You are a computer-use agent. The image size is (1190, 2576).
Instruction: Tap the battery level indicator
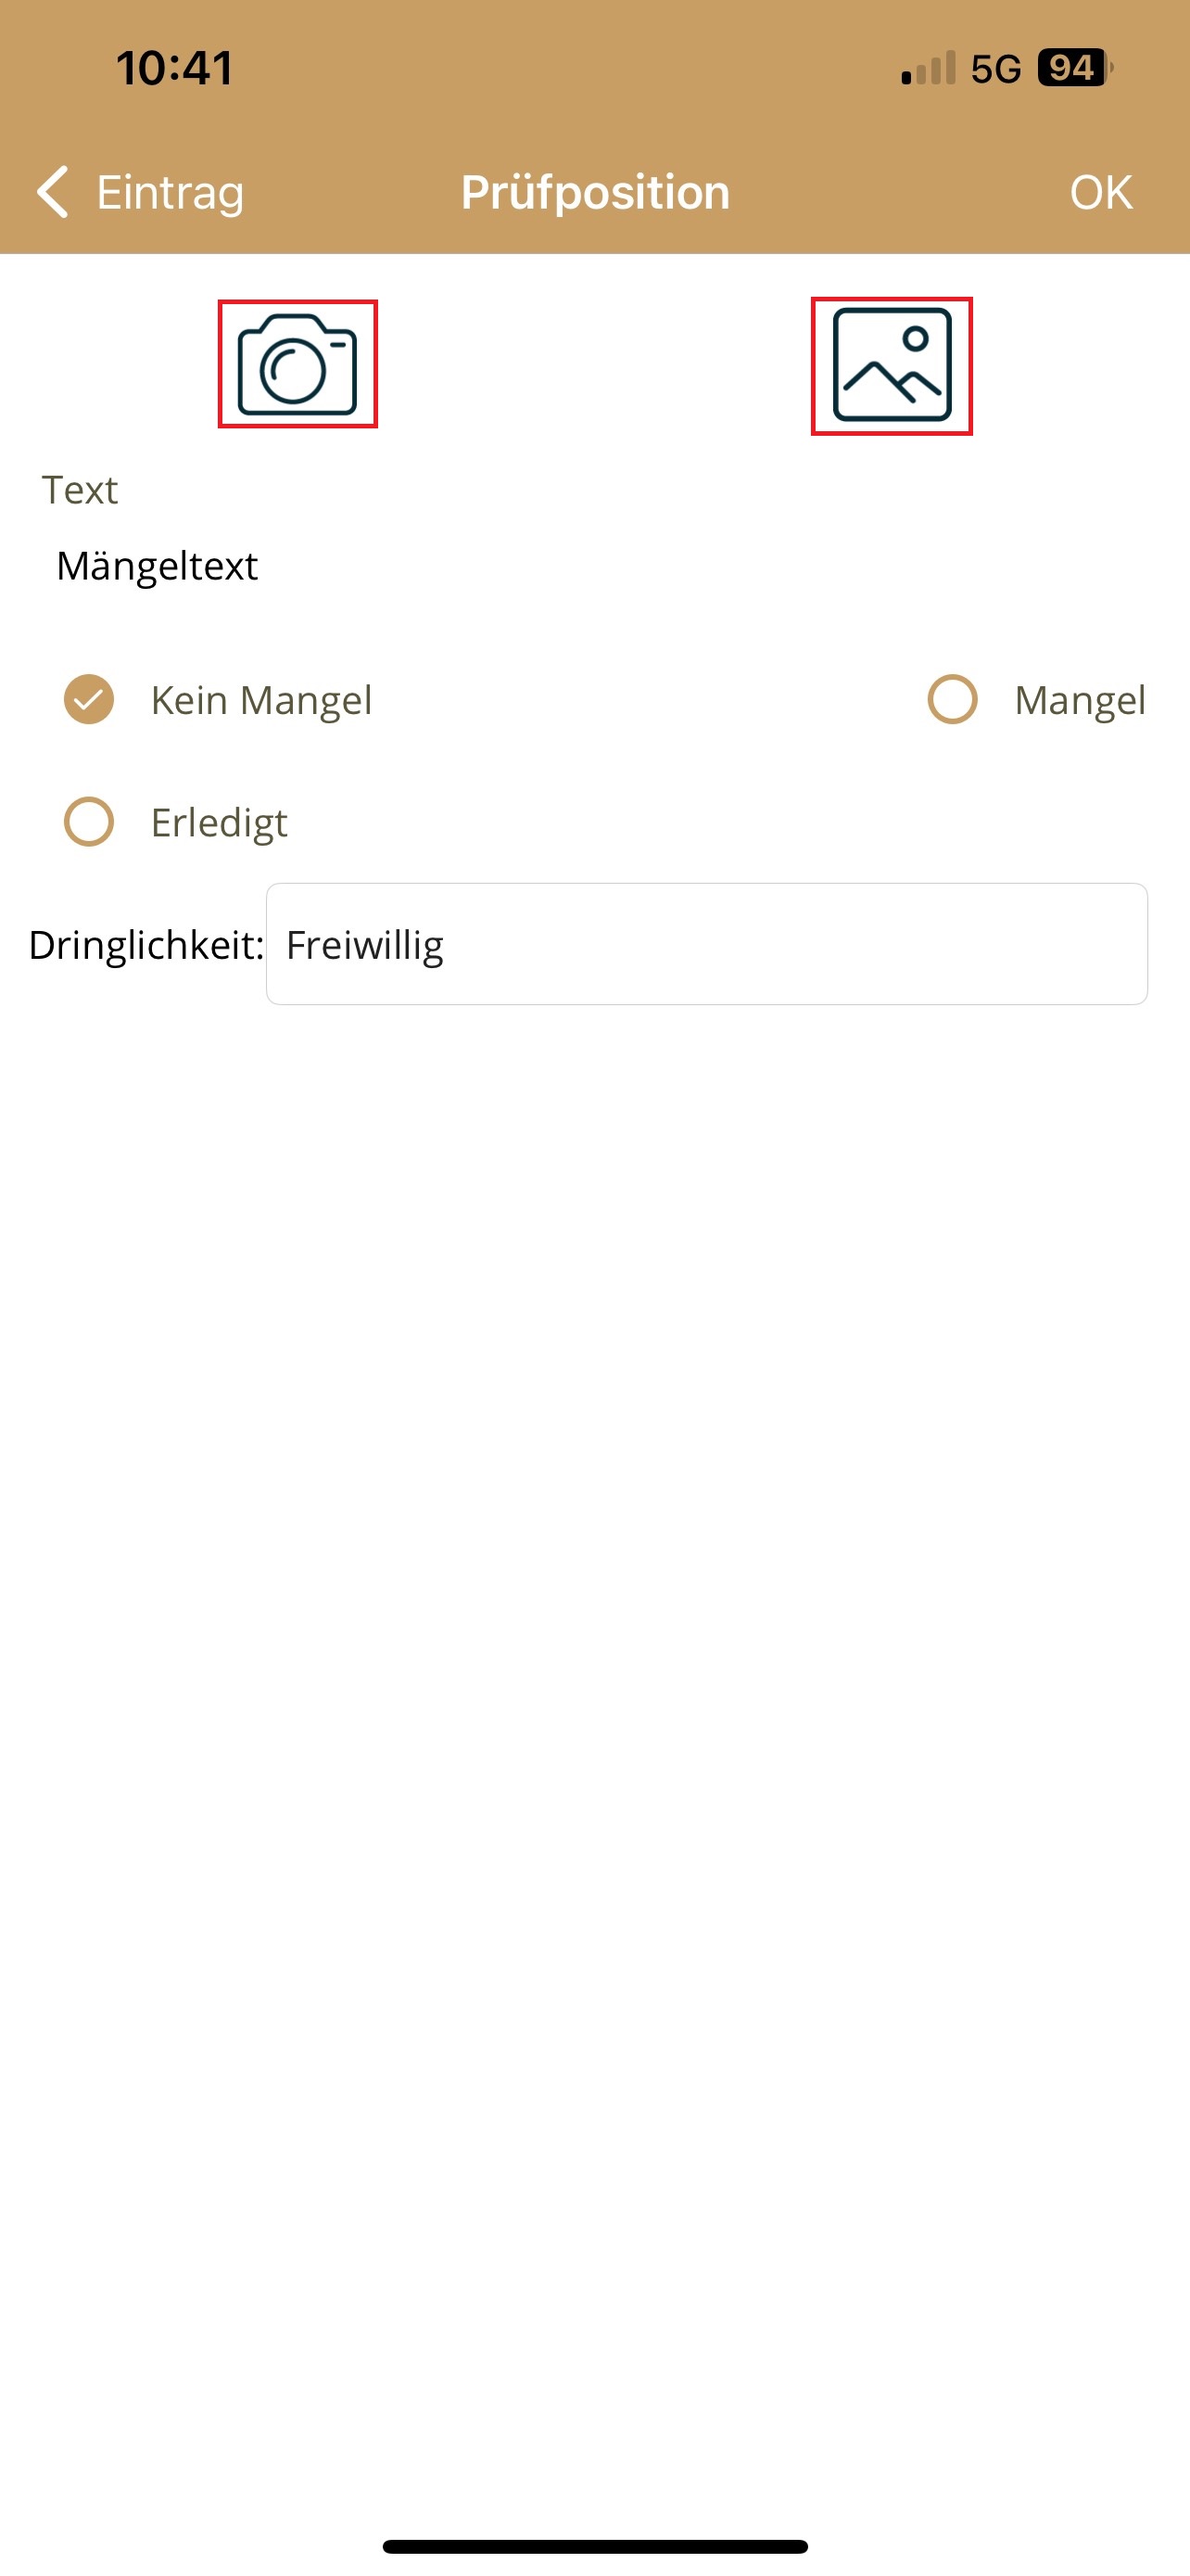(x=1074, y=68)
